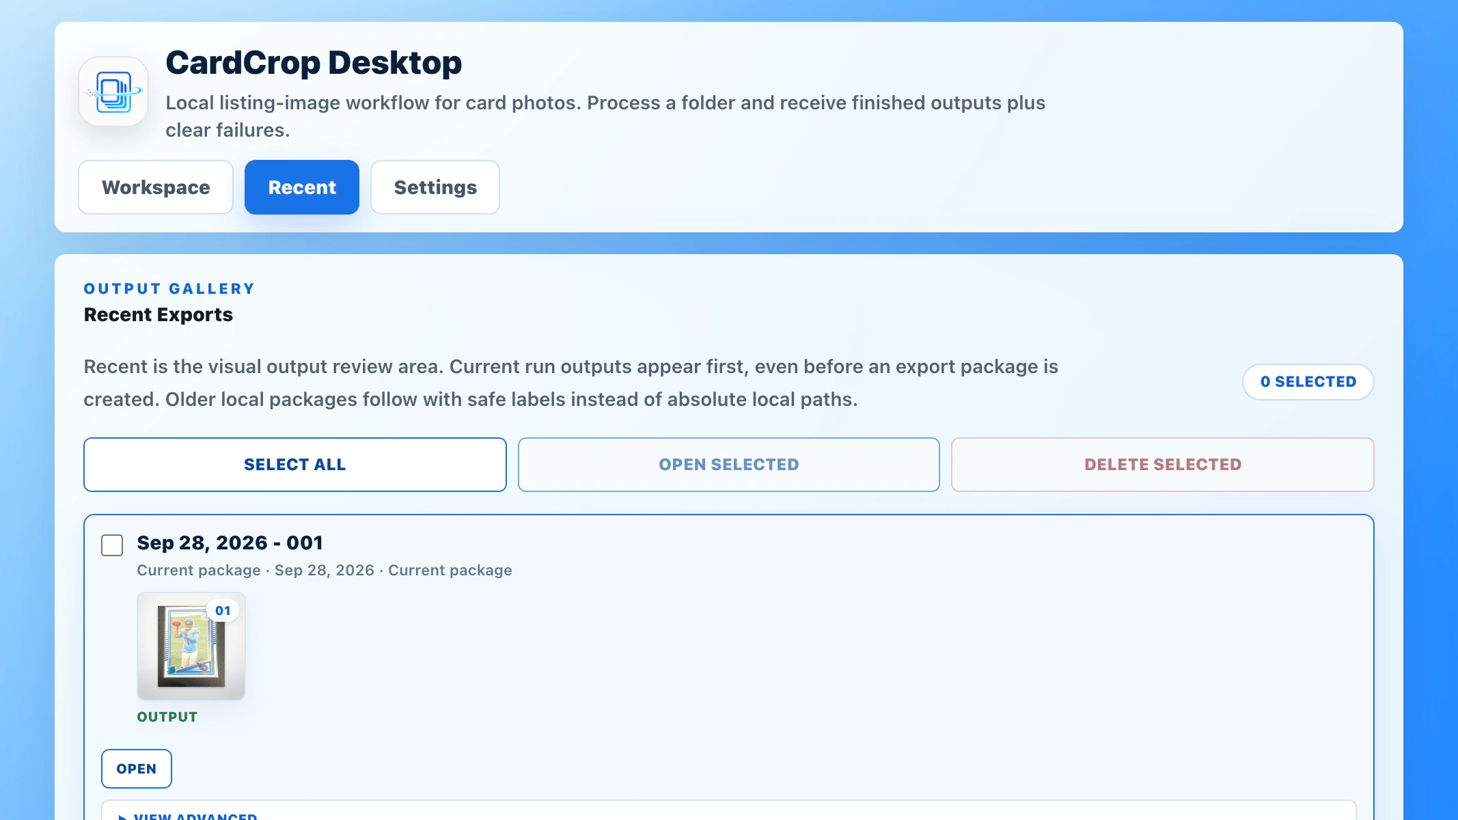Screen dimensions: 1458x820
Task: Expand the VIEW ADVANCED section
Action: 195,816
